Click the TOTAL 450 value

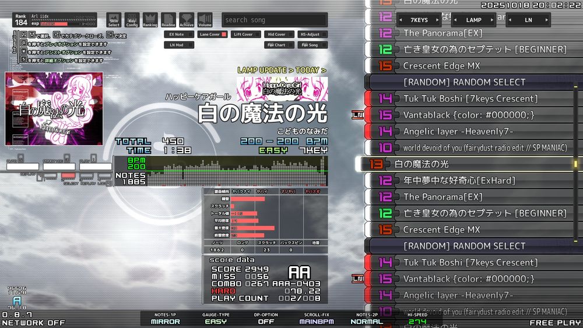point(173,141)
